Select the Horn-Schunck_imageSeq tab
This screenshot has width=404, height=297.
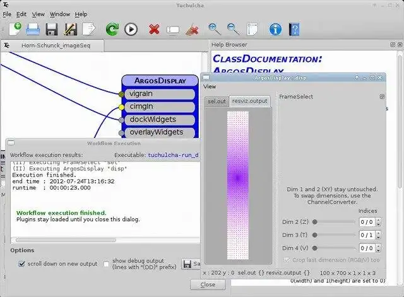click(52, 45)
